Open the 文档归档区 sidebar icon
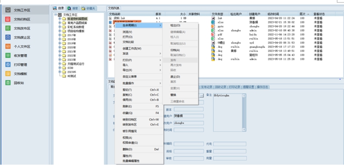The width and height of the screenshot is (344, 166). [x=8, y=19]
